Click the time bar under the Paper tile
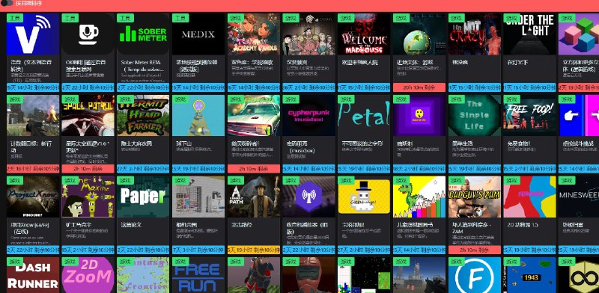This screenshot has height=293, width=599. tap(143, 250)
